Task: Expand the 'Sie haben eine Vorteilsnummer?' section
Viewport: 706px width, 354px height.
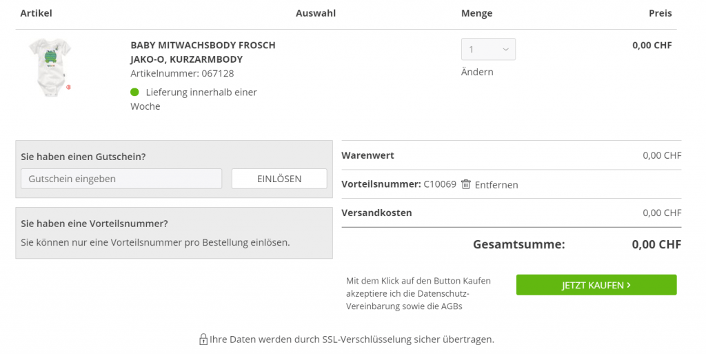Action: point(94,224)
